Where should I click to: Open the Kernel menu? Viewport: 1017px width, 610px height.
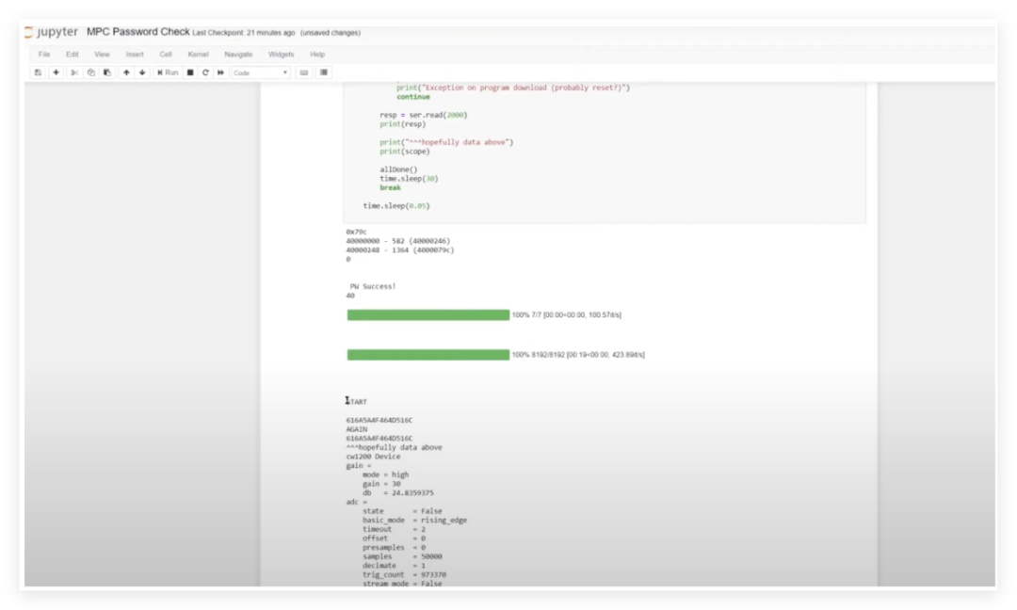198,55
